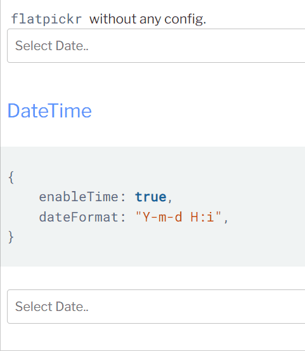
Task: Click the opening quote of the format string
Action: [138, 214]
